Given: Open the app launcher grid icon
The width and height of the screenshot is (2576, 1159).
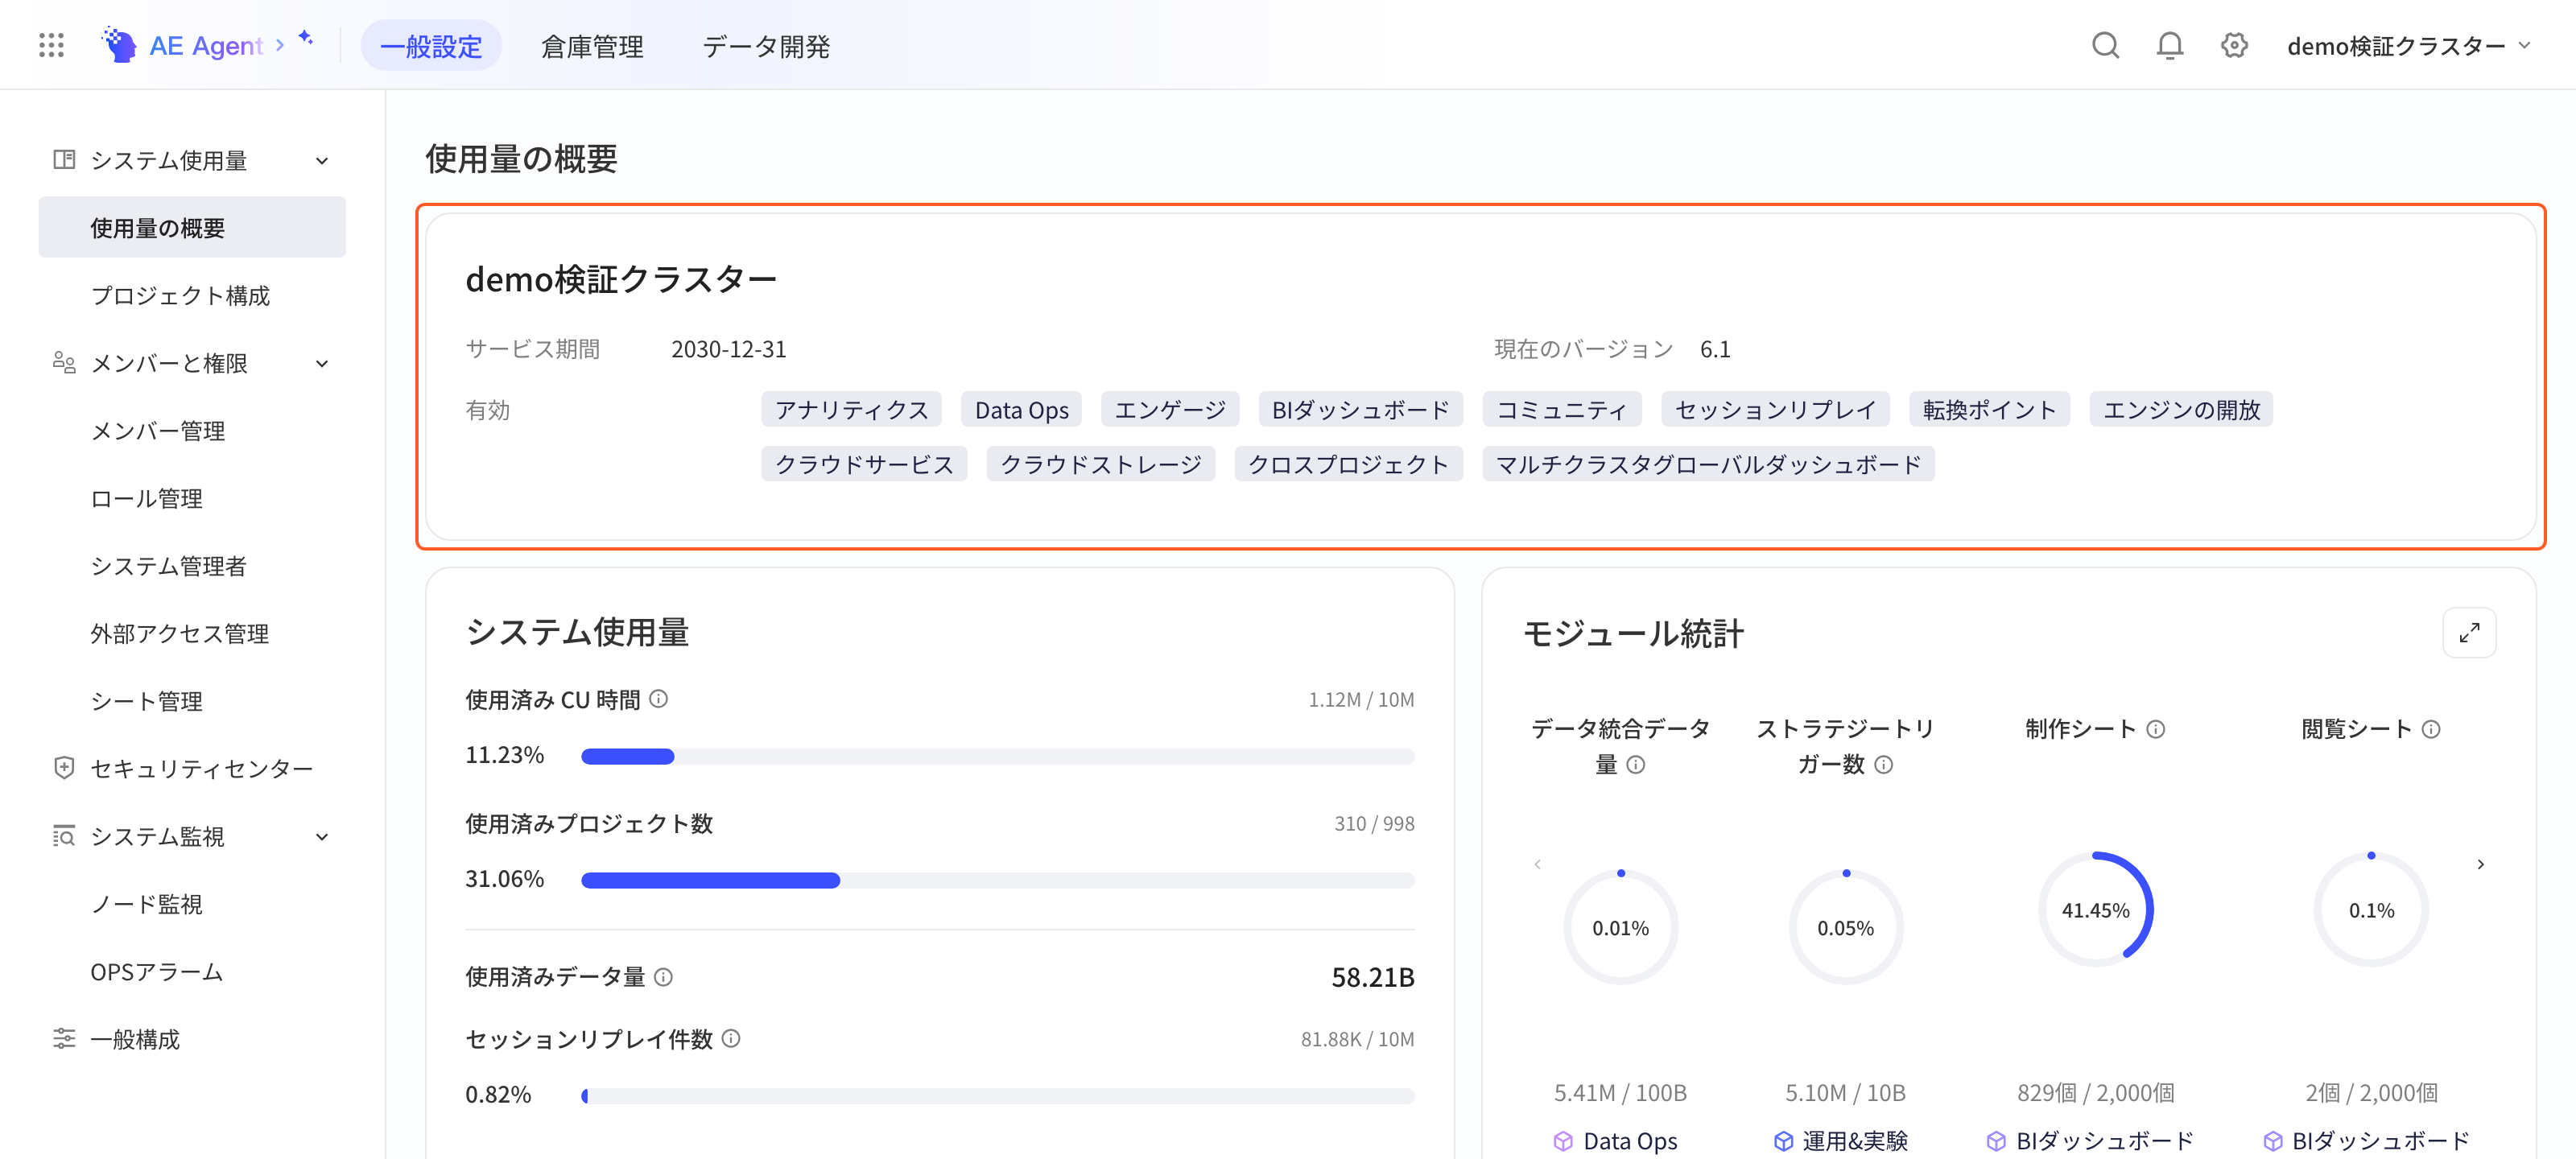Looking at the screenshot, I should coord(51,45).
